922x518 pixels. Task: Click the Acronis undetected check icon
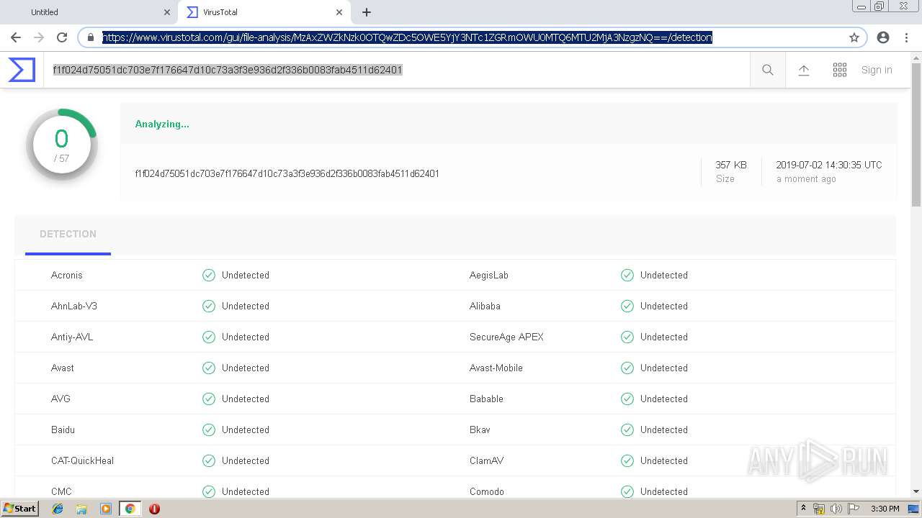209,275
